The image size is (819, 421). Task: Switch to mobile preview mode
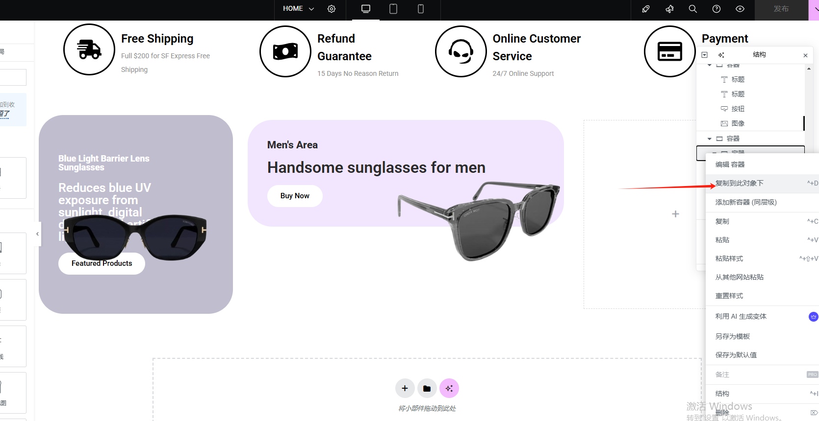(x=420, y=9)
